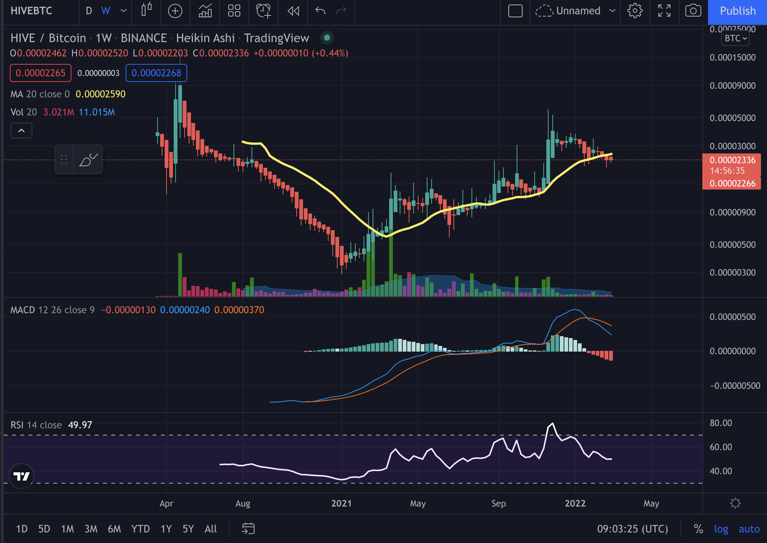Click the MACD blue value 0.00000240
Screen dimensions: 767x543
[x=185, y=310]
